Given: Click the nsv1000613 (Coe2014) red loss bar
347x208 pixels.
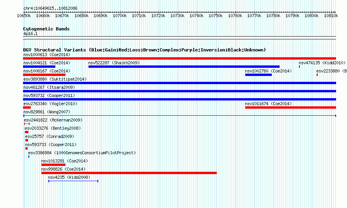Looking at the screenshot, I should point(179,58).
